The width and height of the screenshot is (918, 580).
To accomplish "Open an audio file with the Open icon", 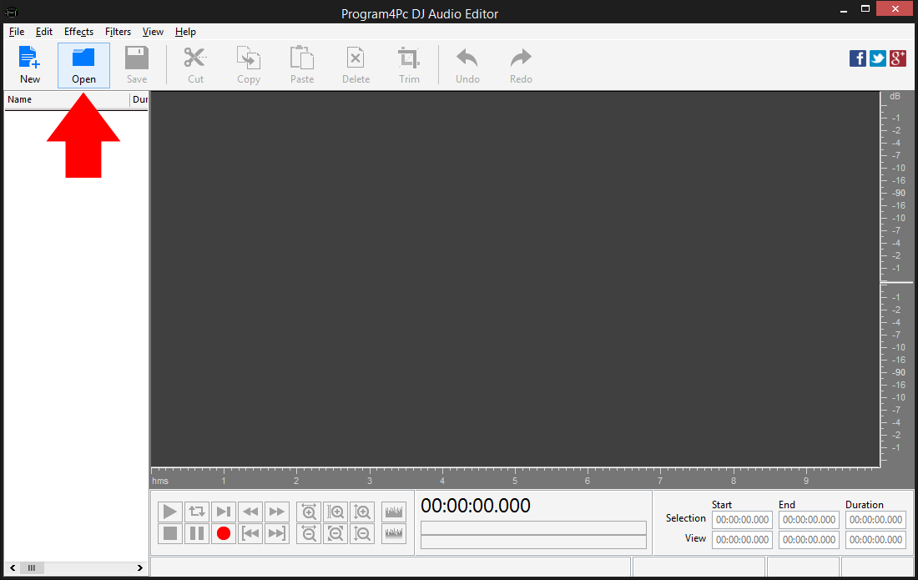I will (x=83, y=63).
